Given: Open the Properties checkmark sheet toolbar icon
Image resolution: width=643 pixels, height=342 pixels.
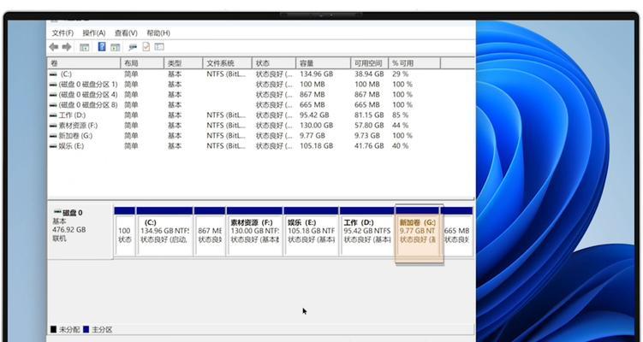Looking at the screenshot, I should tap(146, 47).
